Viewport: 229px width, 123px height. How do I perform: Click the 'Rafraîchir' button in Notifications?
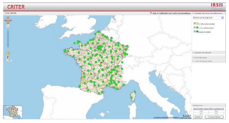click(x=197, y=117)
